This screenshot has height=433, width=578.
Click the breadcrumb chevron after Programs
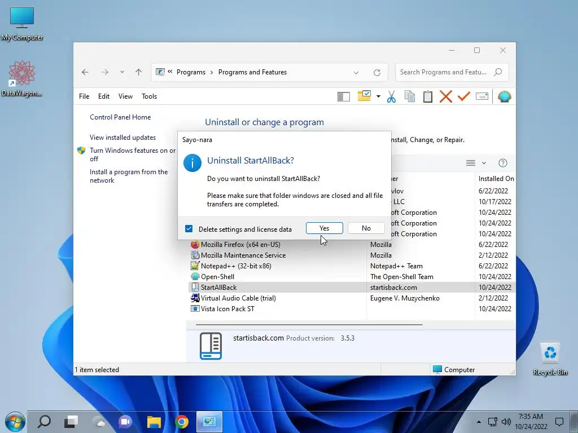[x=212, y=73]
